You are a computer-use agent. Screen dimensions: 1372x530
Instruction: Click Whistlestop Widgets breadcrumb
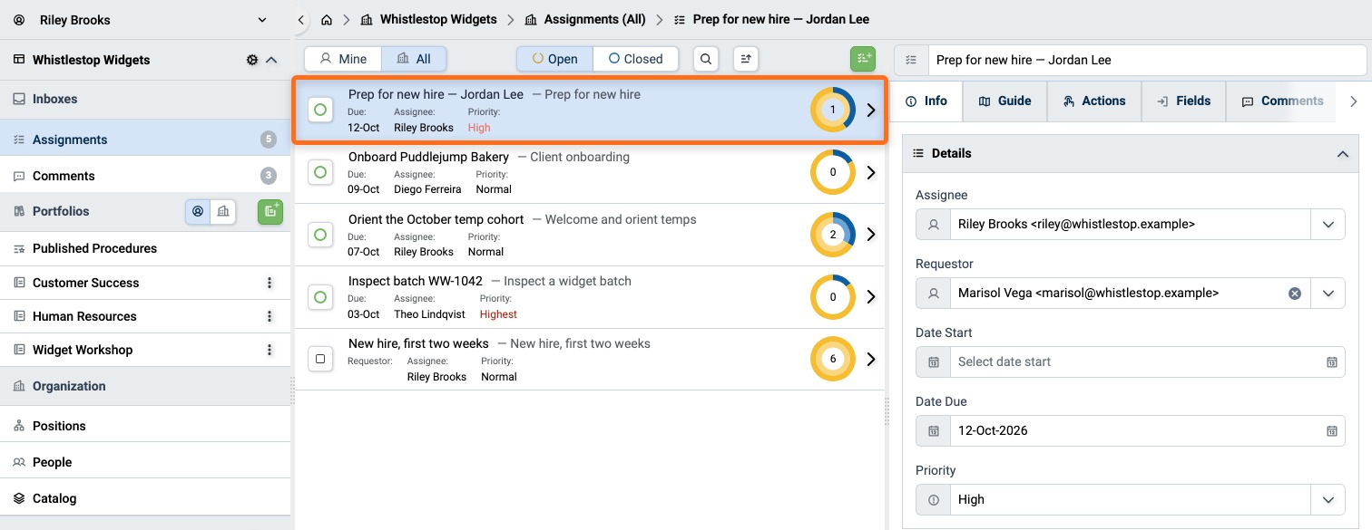coord(428,19)
